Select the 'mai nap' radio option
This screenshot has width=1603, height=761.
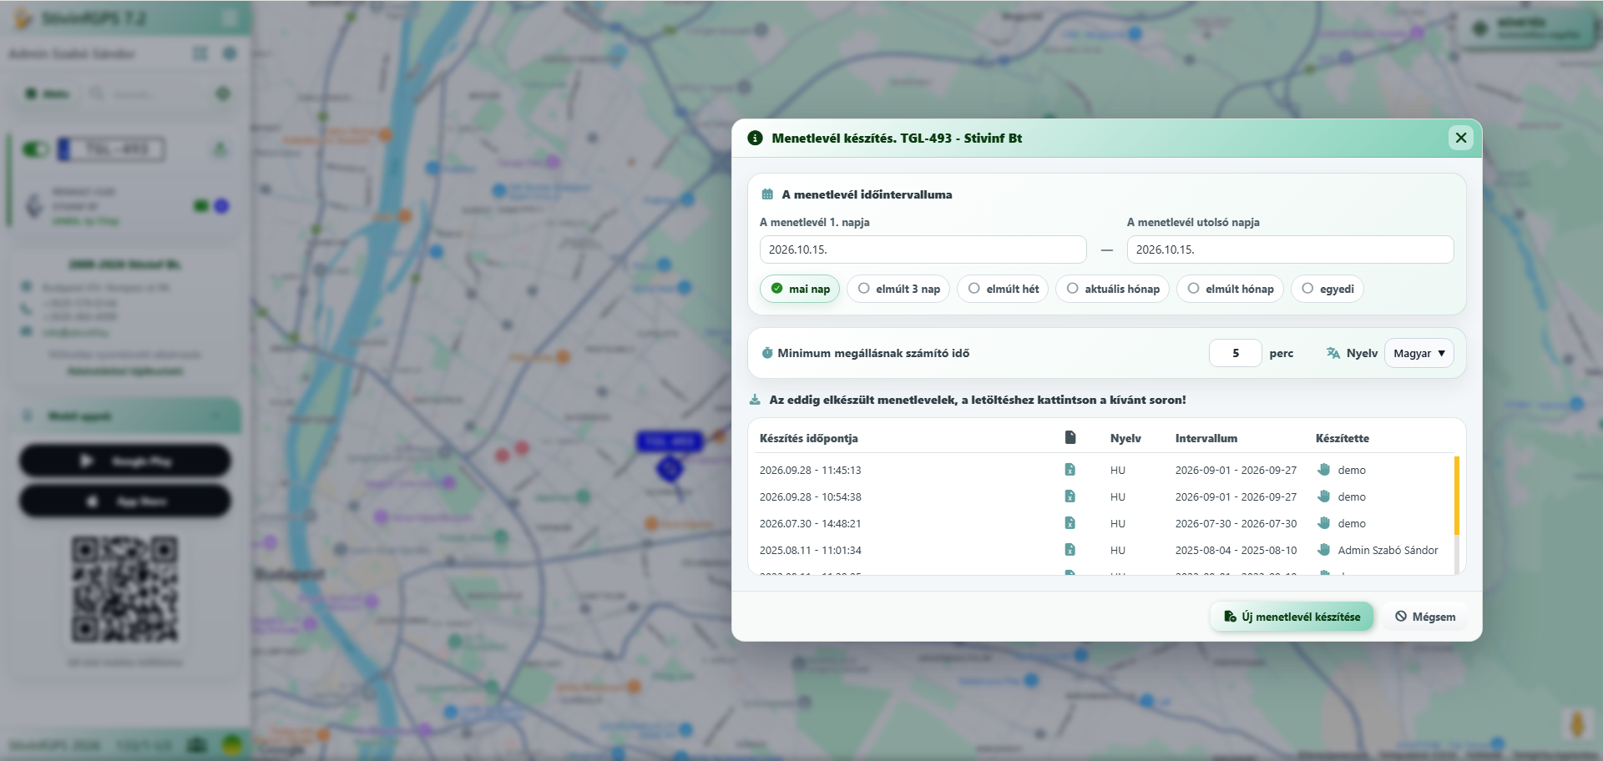[800, 289]
